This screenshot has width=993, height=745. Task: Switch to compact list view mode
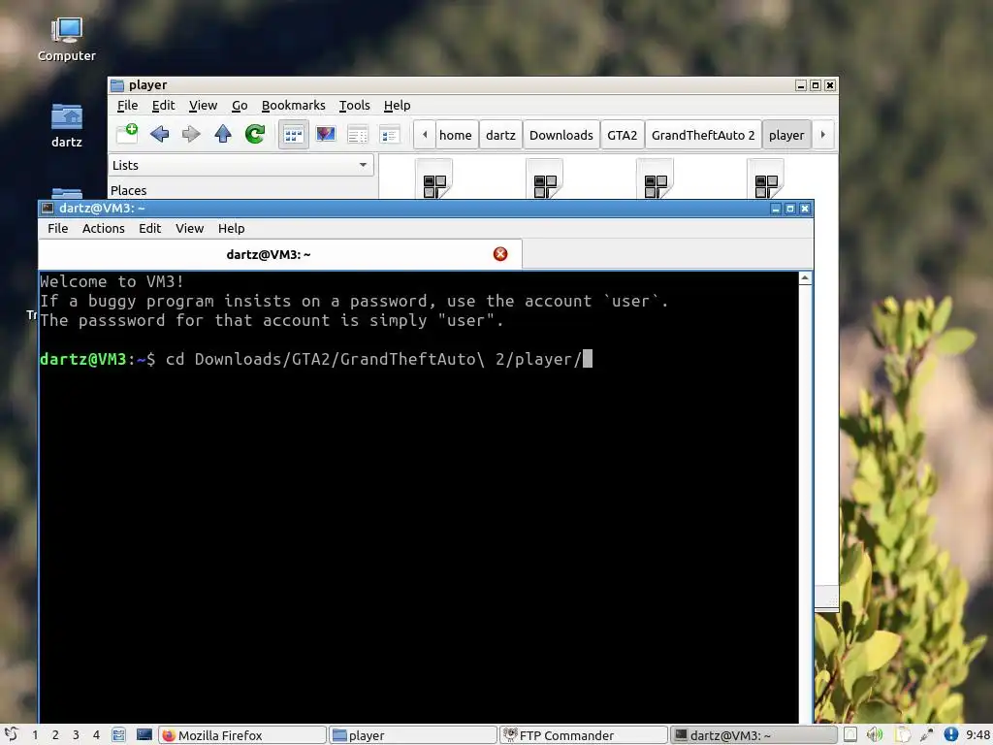click(x=358, y=134)
